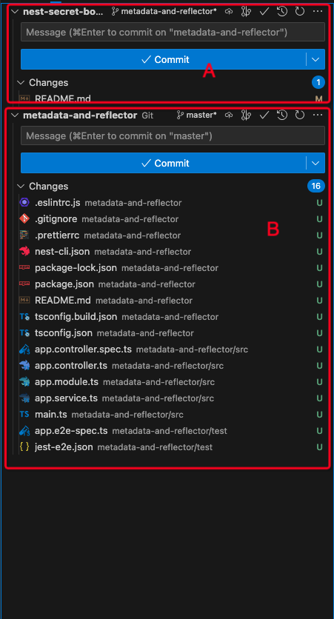
Task: Select the master* branch indicator
Action: 196,116
